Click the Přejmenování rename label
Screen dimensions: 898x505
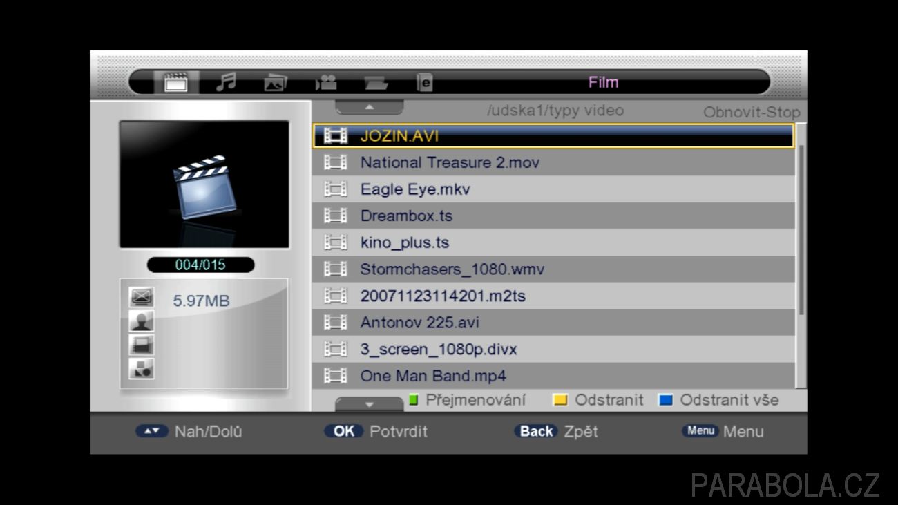[x=475, y=400]
